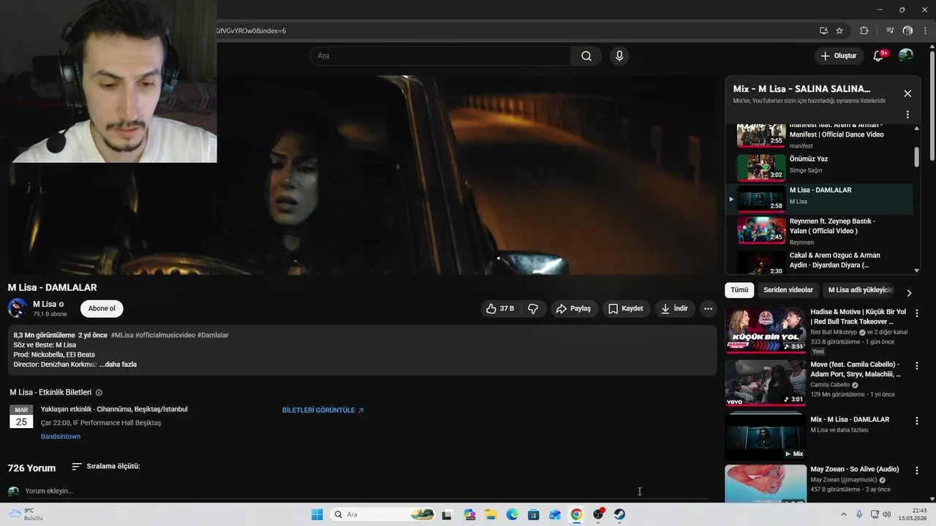Open M Lisa channel avatar
936x526 pixels.
pyautogui.click(x=18, y=308)
